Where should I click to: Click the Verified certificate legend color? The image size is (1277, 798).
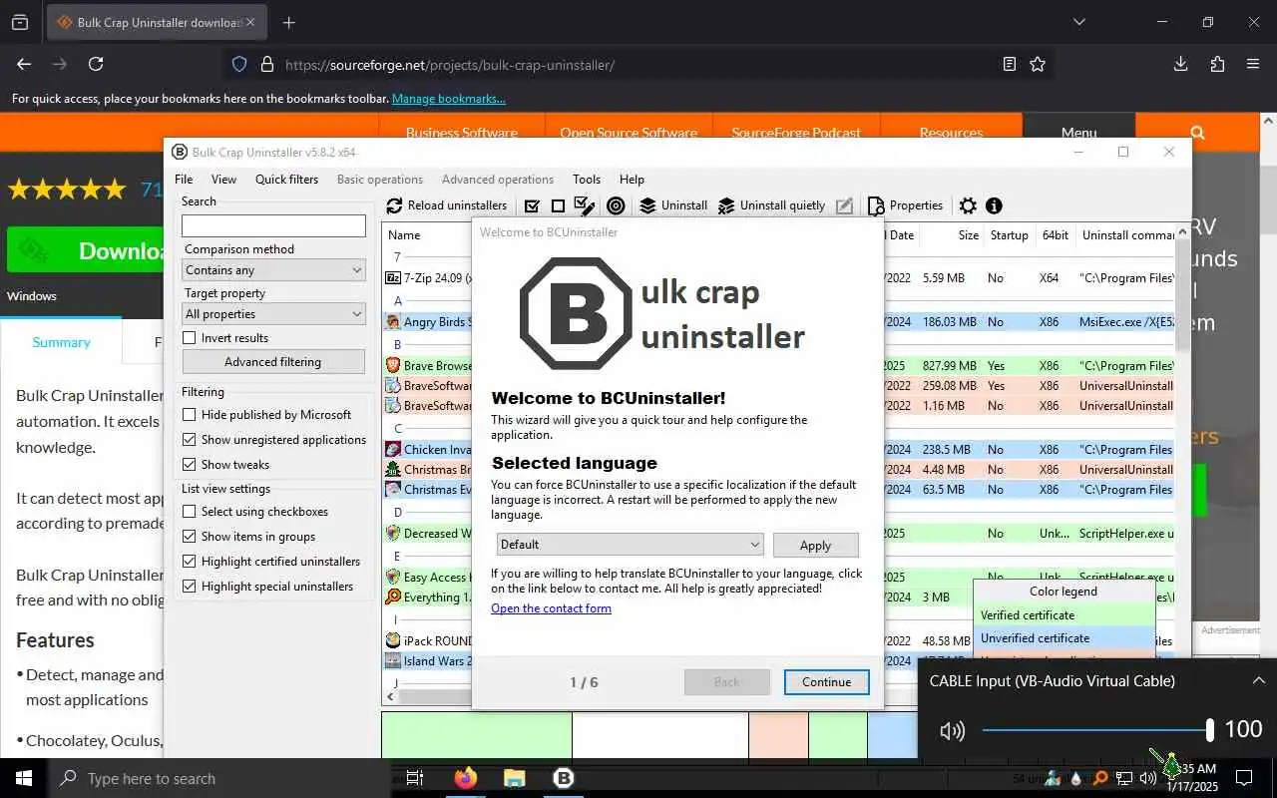click(1064, 615)
